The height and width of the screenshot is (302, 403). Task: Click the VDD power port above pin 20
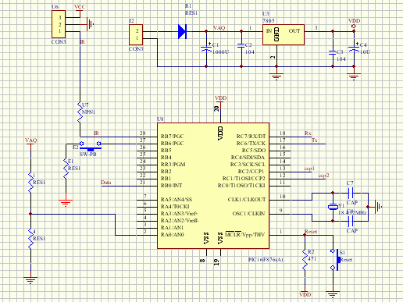(x=220, y=99)
